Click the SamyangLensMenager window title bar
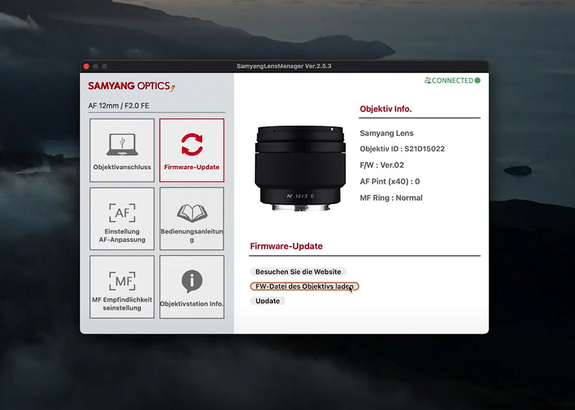The width and height of the screenshot is (575, 410). (284, 66)
